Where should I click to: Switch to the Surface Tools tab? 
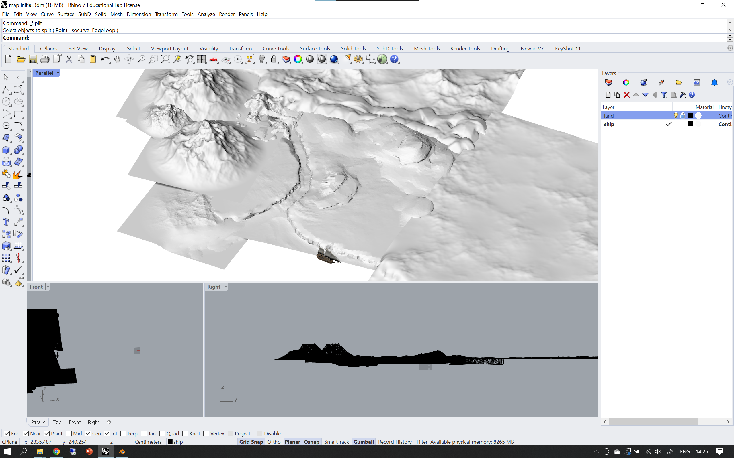tap(315, 48)
